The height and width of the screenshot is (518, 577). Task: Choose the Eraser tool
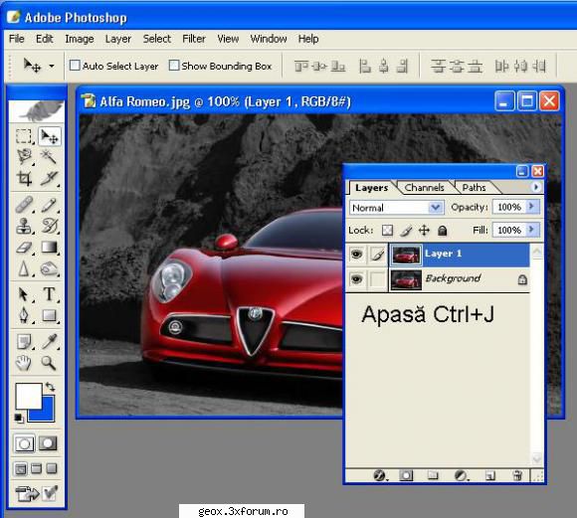tap(24, 248)
